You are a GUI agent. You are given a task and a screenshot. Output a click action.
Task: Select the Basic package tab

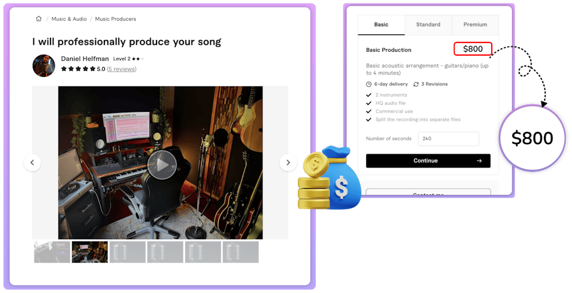point(381,25)
